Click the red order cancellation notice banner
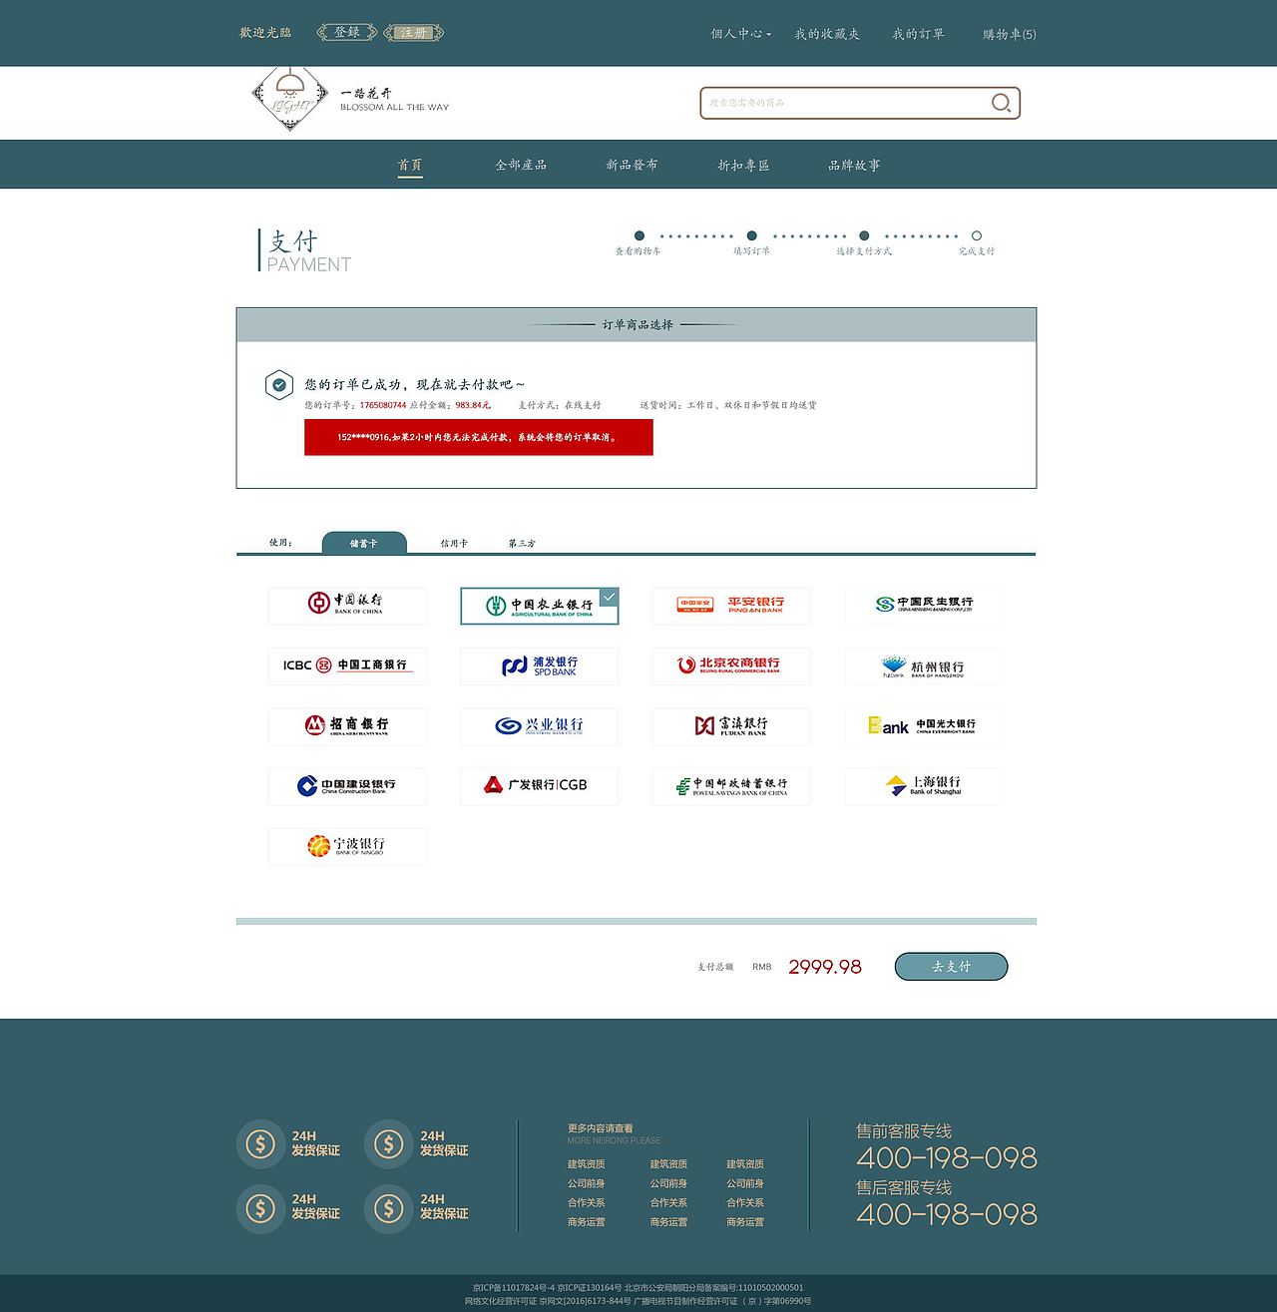 click(x=479, y=437)
